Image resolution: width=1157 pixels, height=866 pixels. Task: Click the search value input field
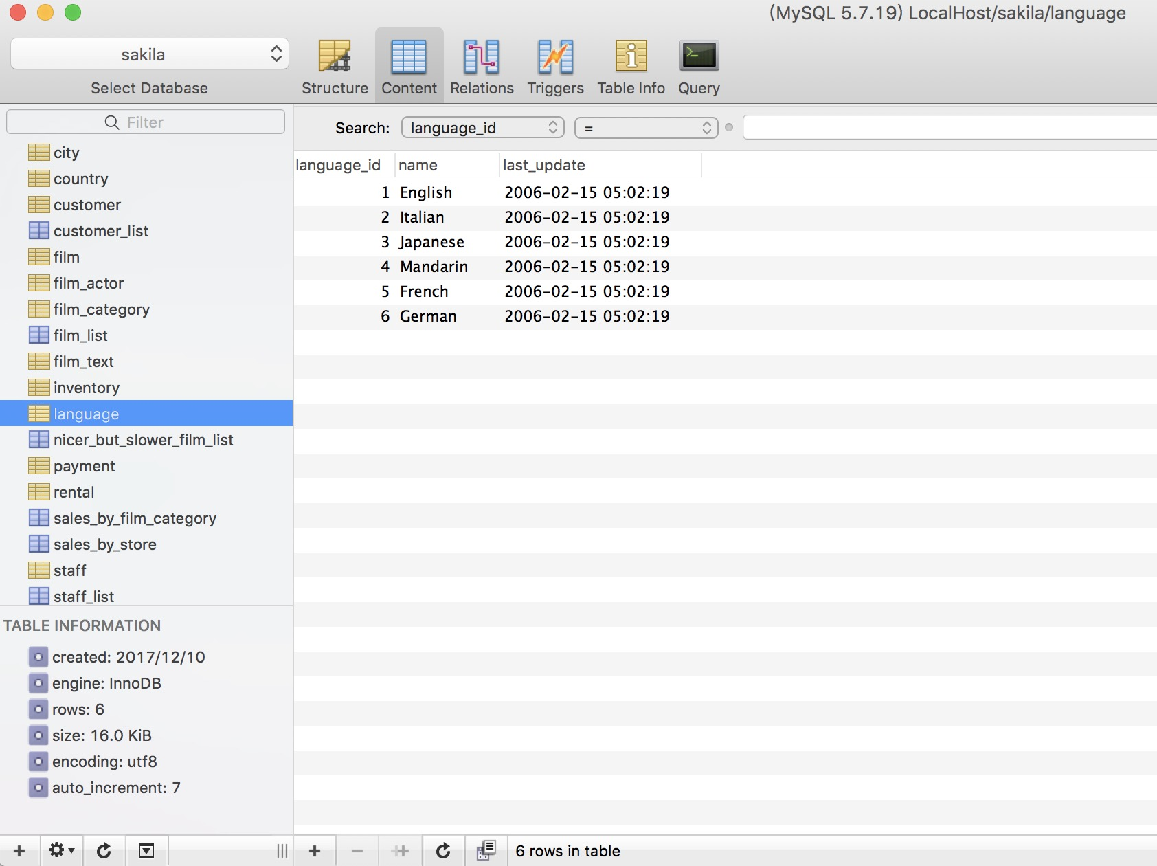[x=950, y=128]
